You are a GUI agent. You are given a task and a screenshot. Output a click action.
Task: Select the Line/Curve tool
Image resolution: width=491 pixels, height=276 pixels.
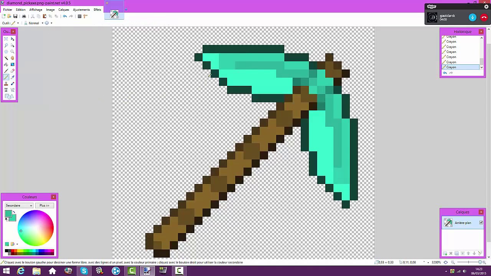(x=12, y=90)
